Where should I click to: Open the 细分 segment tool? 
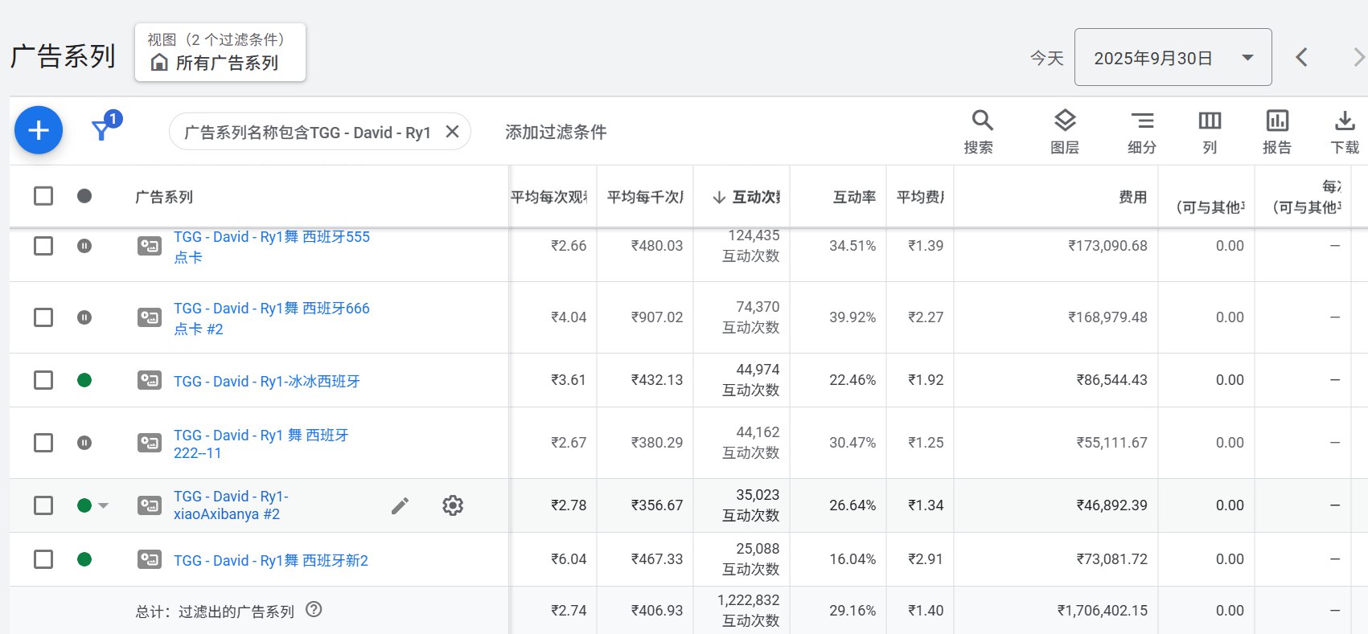point(1141,132)
